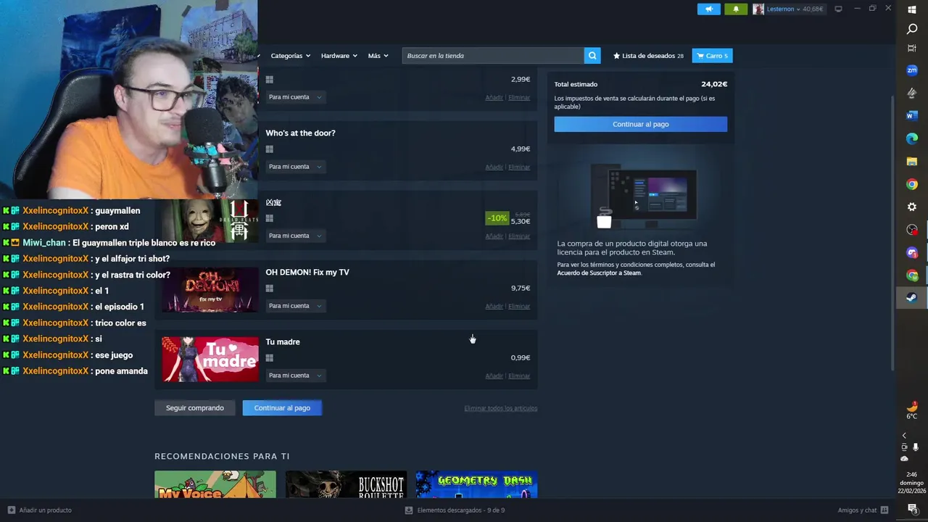The height and width of the screenshot is (522, 928).
Task: Open Task View on the taskbar
Action: (912, 48)
